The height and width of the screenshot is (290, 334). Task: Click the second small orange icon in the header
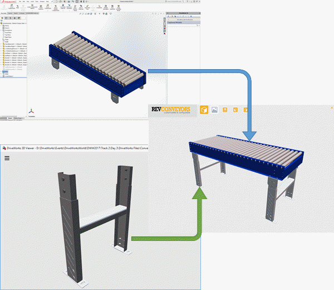(x=236, y=109)
